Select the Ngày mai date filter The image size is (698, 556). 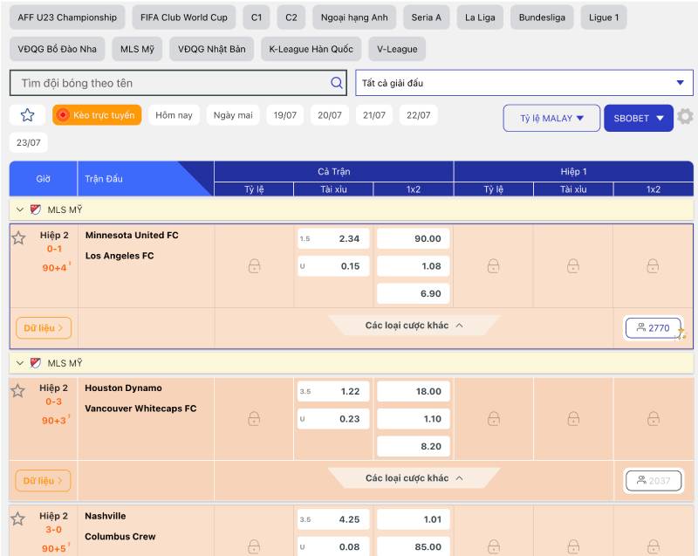(233, 115)
